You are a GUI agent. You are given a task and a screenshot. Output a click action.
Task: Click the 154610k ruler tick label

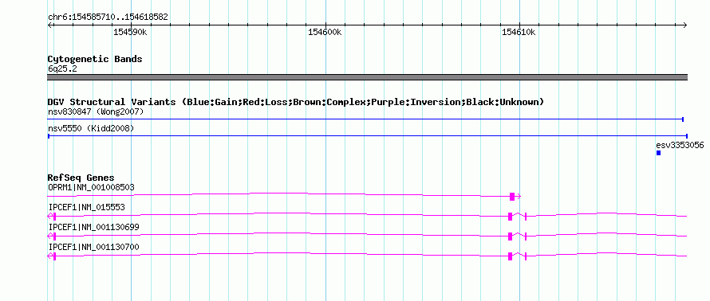click(x=519, y=32)
